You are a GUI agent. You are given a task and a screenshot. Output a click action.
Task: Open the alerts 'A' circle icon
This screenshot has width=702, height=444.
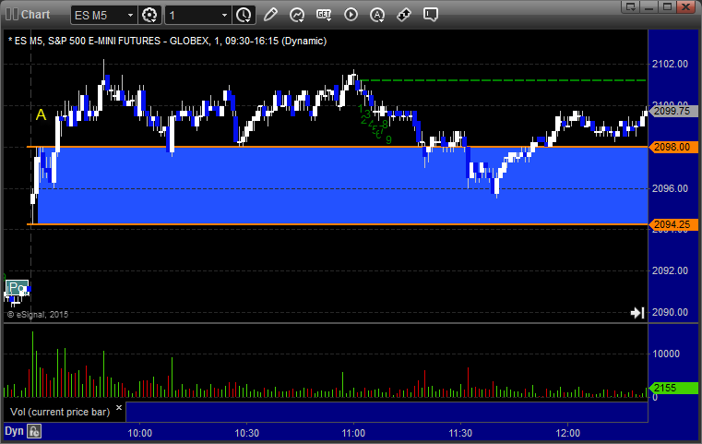click(x=377, y=15)
